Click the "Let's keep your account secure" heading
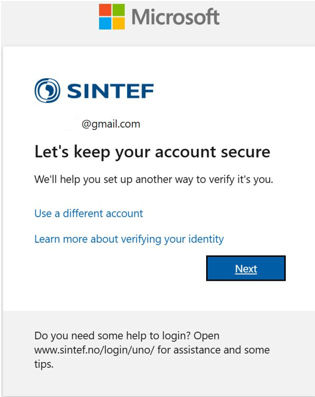The image size is (315, 397). pyautogui.click(x=153, y=152)
